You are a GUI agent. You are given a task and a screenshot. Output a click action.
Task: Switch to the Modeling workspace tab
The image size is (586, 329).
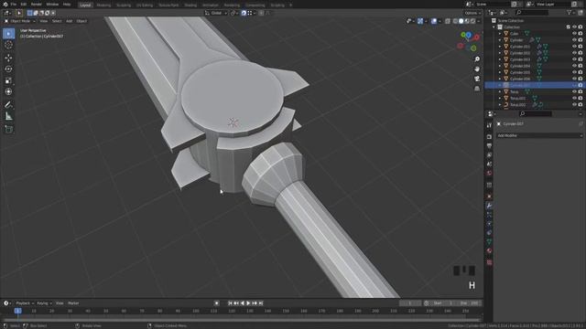coord(103,5)
